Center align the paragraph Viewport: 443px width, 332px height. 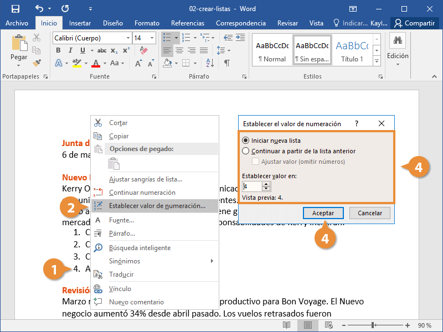pos(179,50)
